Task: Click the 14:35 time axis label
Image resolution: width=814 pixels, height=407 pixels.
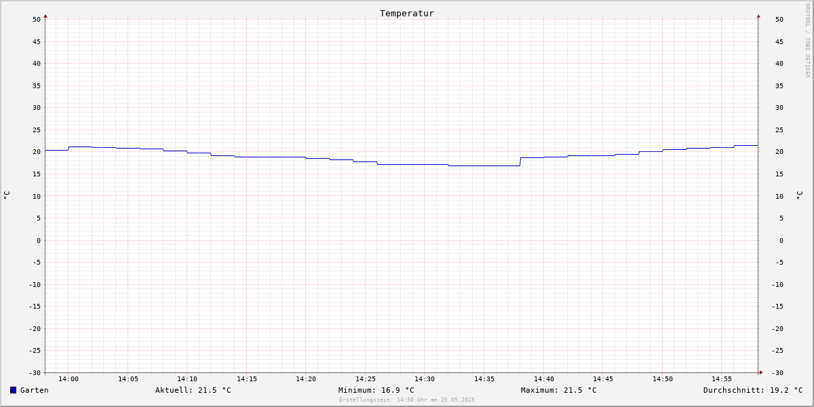Action: (484, 379)
